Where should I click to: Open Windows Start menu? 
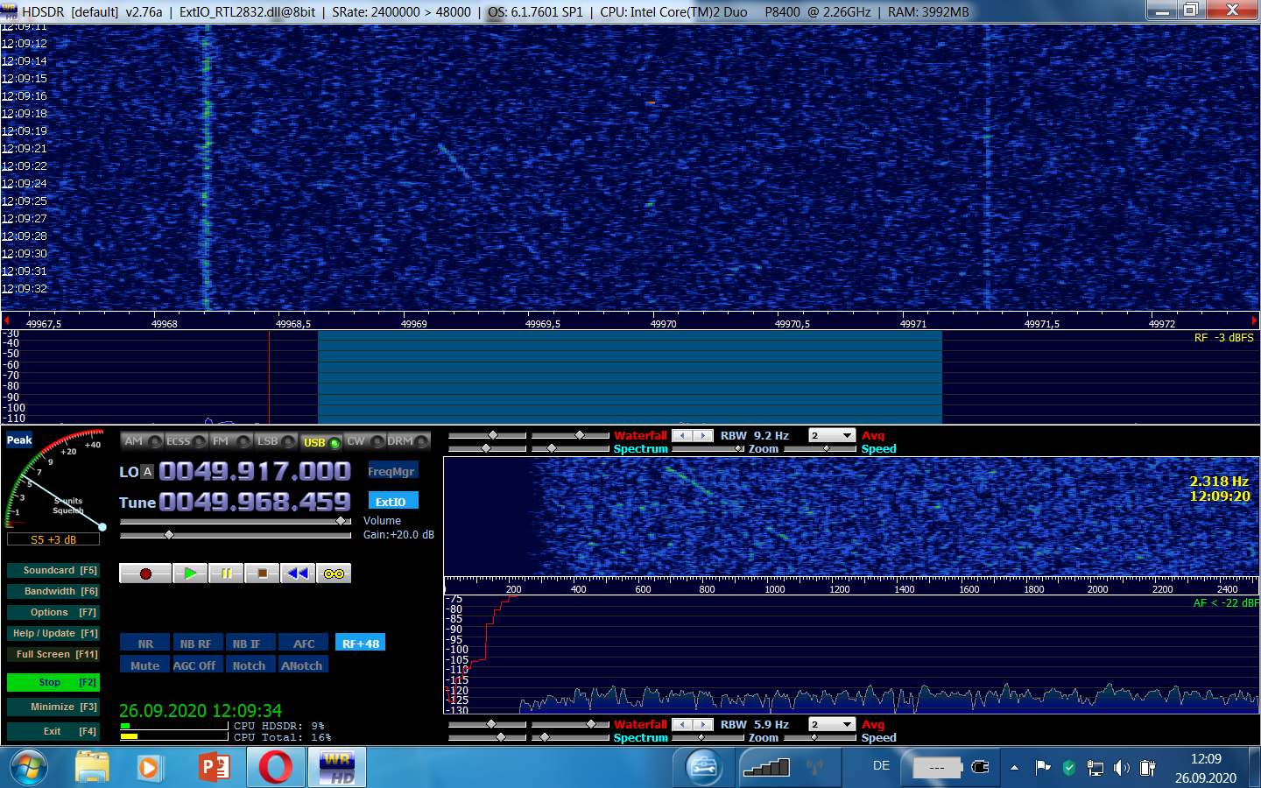coord(29,768)
